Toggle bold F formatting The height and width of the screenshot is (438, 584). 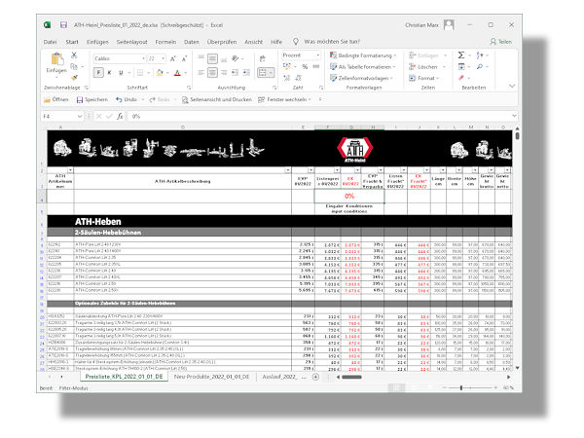(98, 73)
